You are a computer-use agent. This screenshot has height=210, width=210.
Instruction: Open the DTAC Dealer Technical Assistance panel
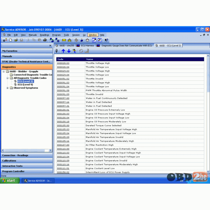[x=27, y=62]
